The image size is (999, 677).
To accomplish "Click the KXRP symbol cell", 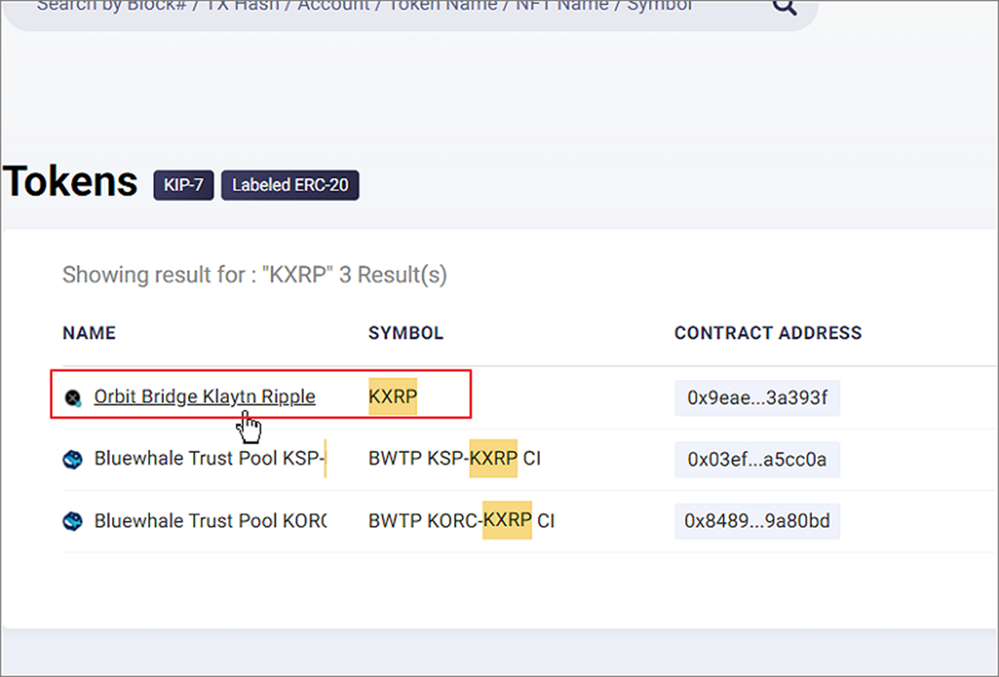I will tap(392, 397).
